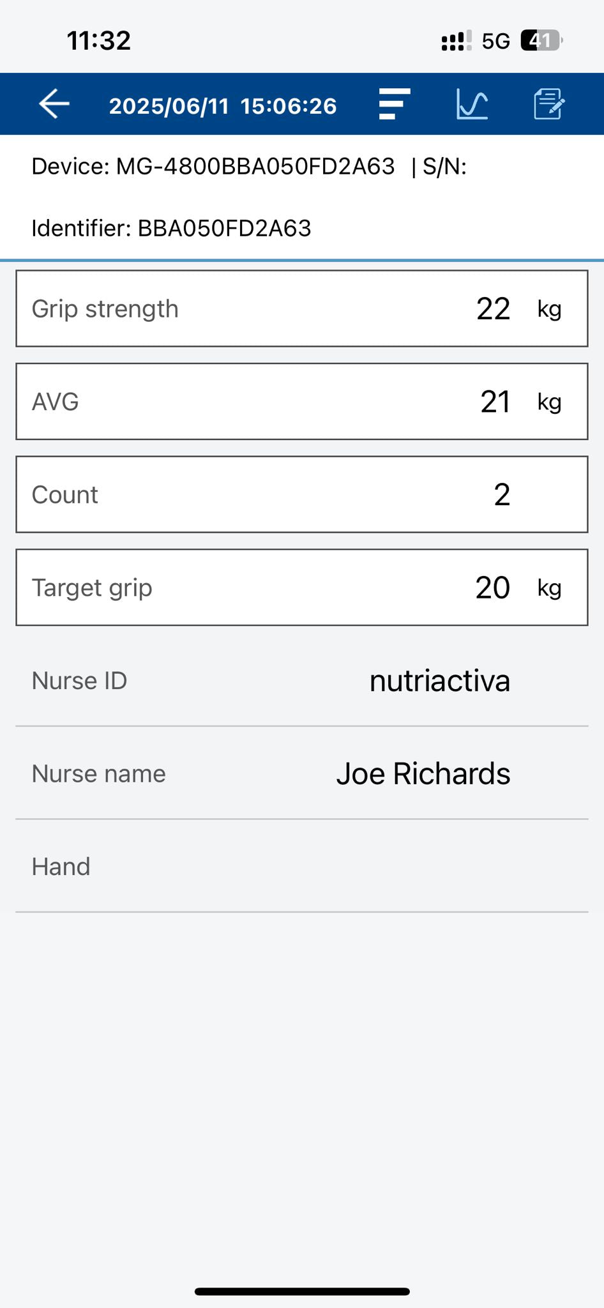Tap the cellular signal bars icon
Viewport: 604px width, 1308px height.
[x=457, y=41]
